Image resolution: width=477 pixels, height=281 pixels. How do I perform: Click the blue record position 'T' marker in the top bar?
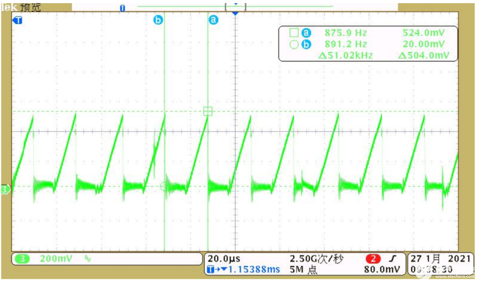tap(122, 8)
